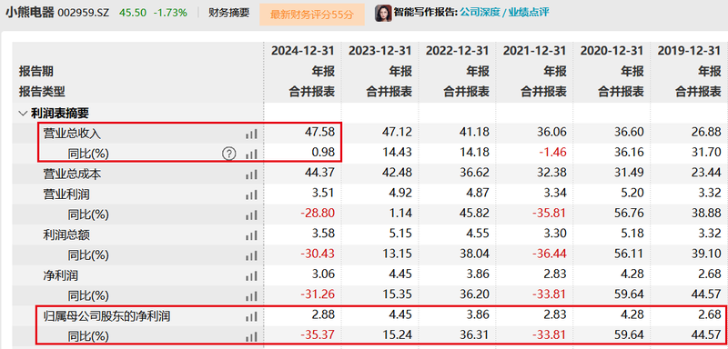Open the 业绩点评 report link

tap(529, 12)
